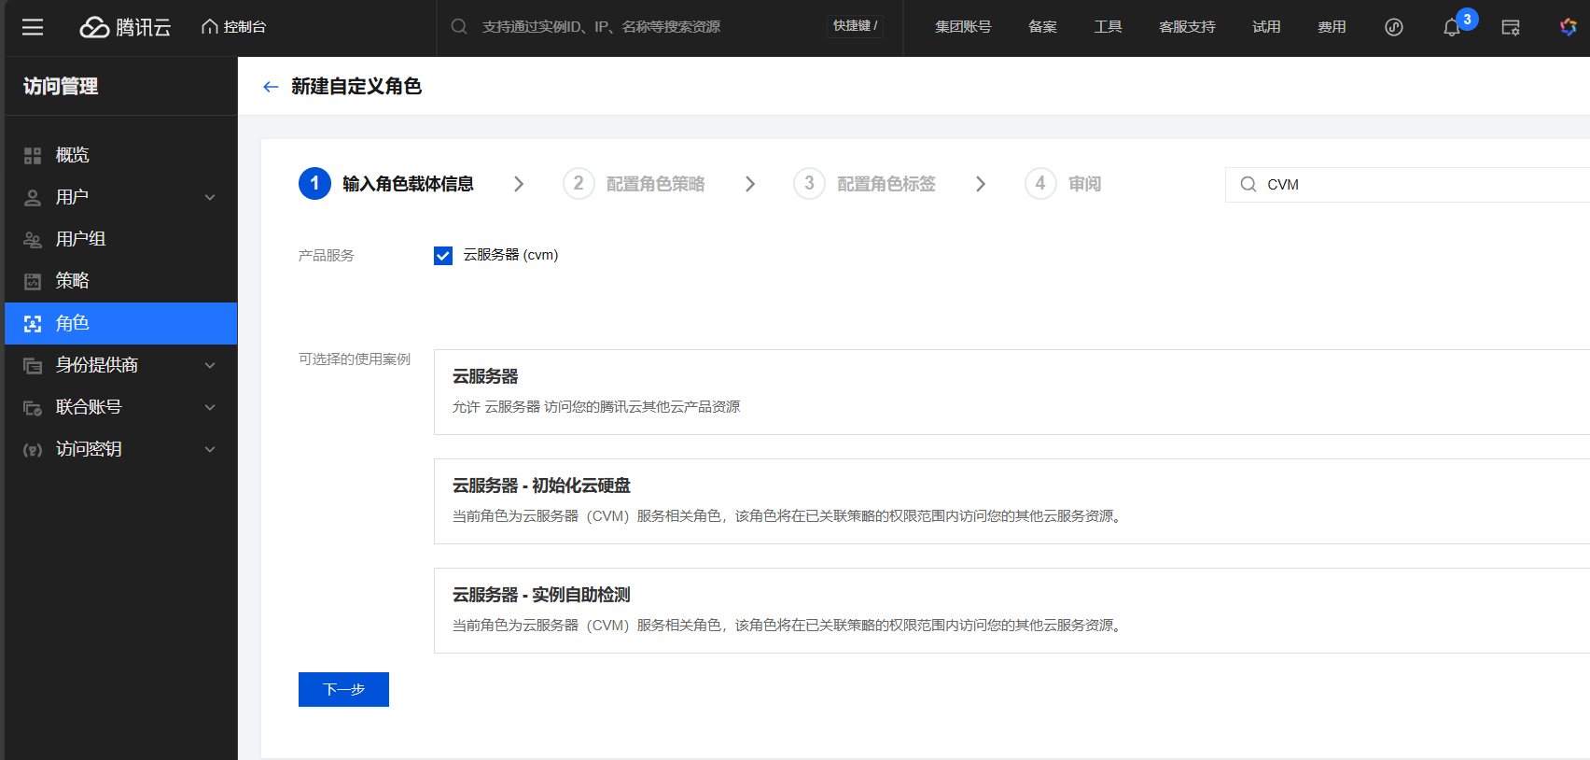This screenshot has width=1590, height=760.
Task: Click the colorful AI assistant icon
Action: (1569, 27)
